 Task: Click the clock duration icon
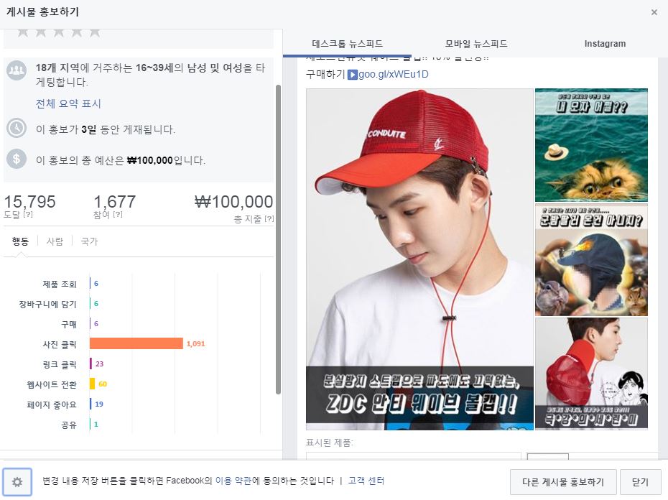pyautogui.click(x=17, y=129)
